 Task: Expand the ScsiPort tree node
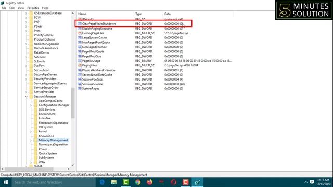point(27,66)
